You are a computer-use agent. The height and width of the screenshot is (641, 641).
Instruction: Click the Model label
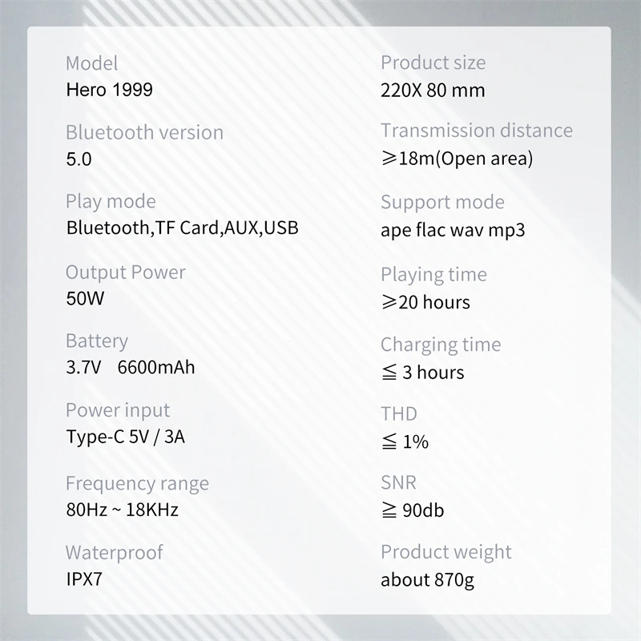[x=91, y=63]
